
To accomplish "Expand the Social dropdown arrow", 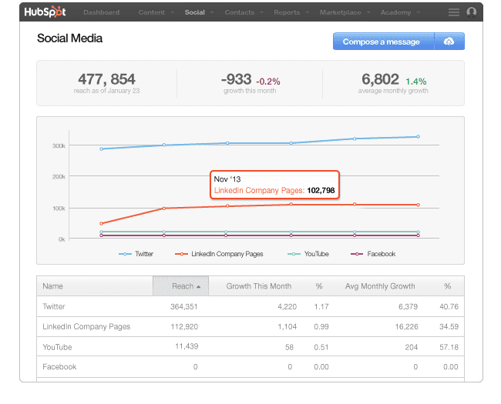I will pos(212,12).
